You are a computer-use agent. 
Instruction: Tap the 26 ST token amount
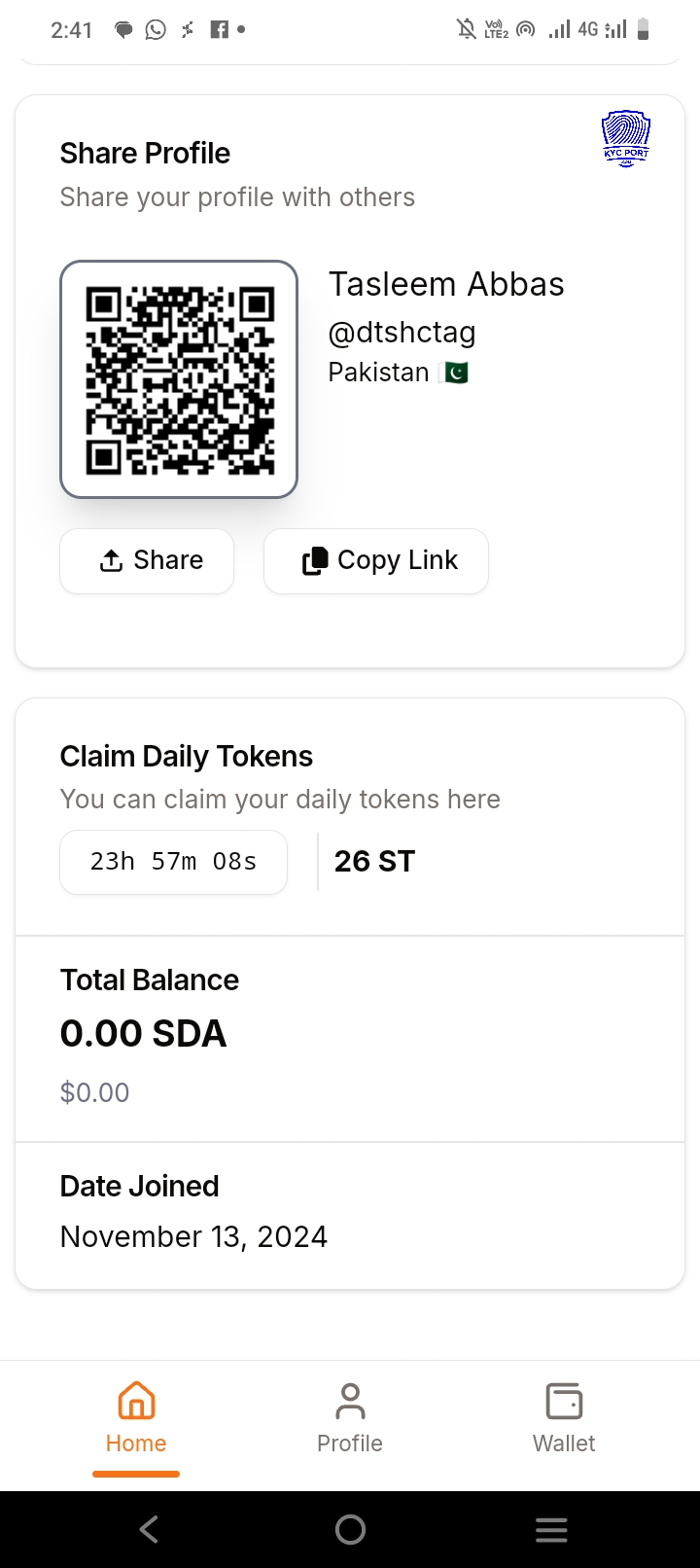[x=374, y=862]
